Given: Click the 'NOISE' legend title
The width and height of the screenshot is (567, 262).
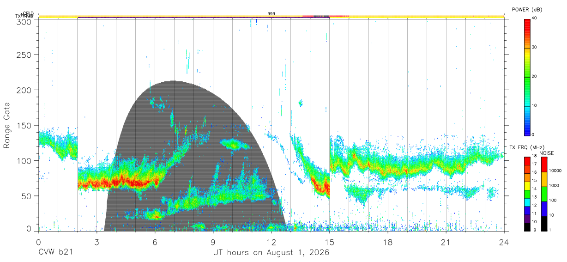Looking at the screenshot, I should click(x=546, y=153).
